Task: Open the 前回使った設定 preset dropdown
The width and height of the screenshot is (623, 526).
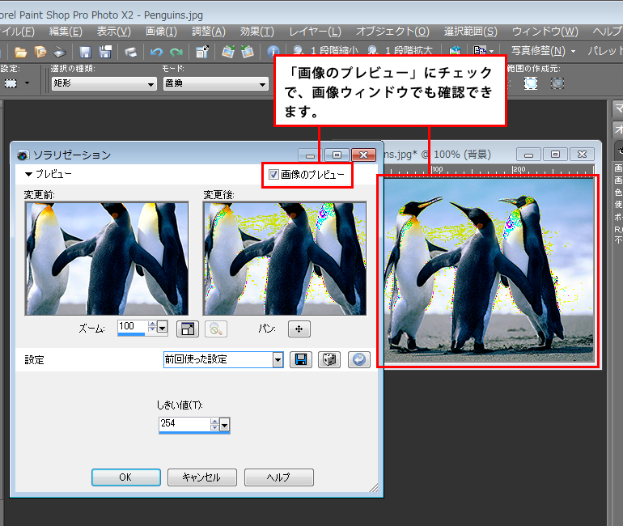Action: 278,360
